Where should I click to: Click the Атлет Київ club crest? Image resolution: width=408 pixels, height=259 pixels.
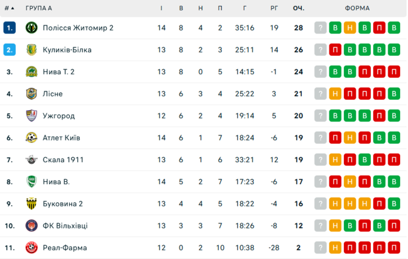point(32,138)
